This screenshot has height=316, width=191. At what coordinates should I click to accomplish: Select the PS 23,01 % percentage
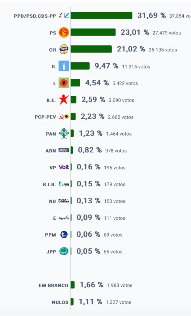pyautogui.click(x=135, y=32)
